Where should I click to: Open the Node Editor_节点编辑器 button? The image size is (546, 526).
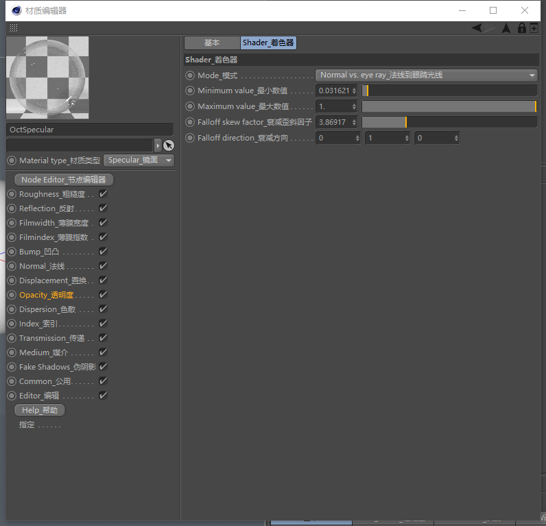[x=64, y=180]
